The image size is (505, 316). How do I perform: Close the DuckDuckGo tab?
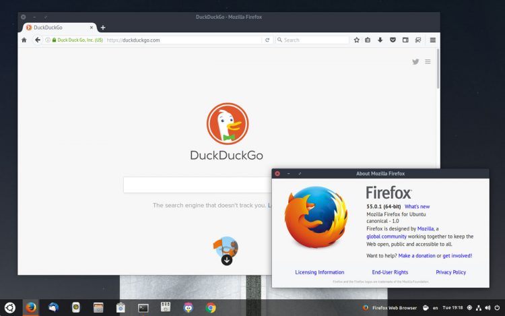(92, 28)
